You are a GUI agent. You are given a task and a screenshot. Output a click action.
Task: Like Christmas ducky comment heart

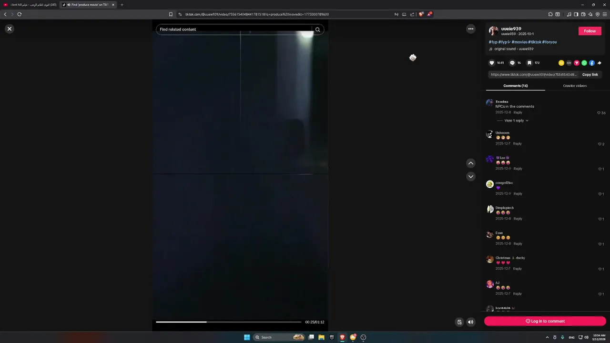(600, 269)
